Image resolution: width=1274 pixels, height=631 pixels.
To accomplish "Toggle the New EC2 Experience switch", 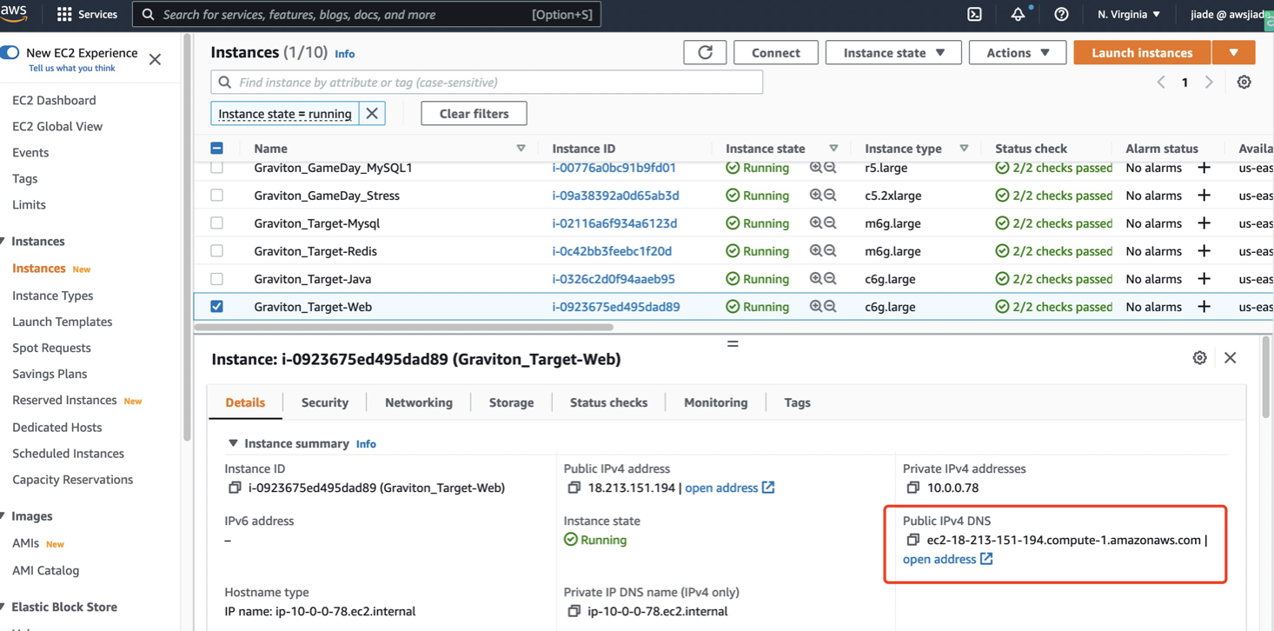I will 10,53.
